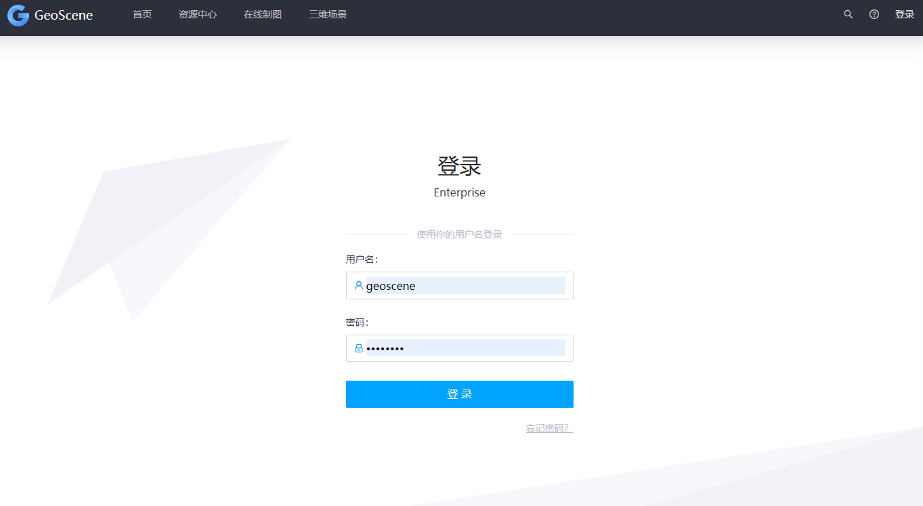Select the 首页 menu item
923x506 pixels.
click(x=142, y=14)
